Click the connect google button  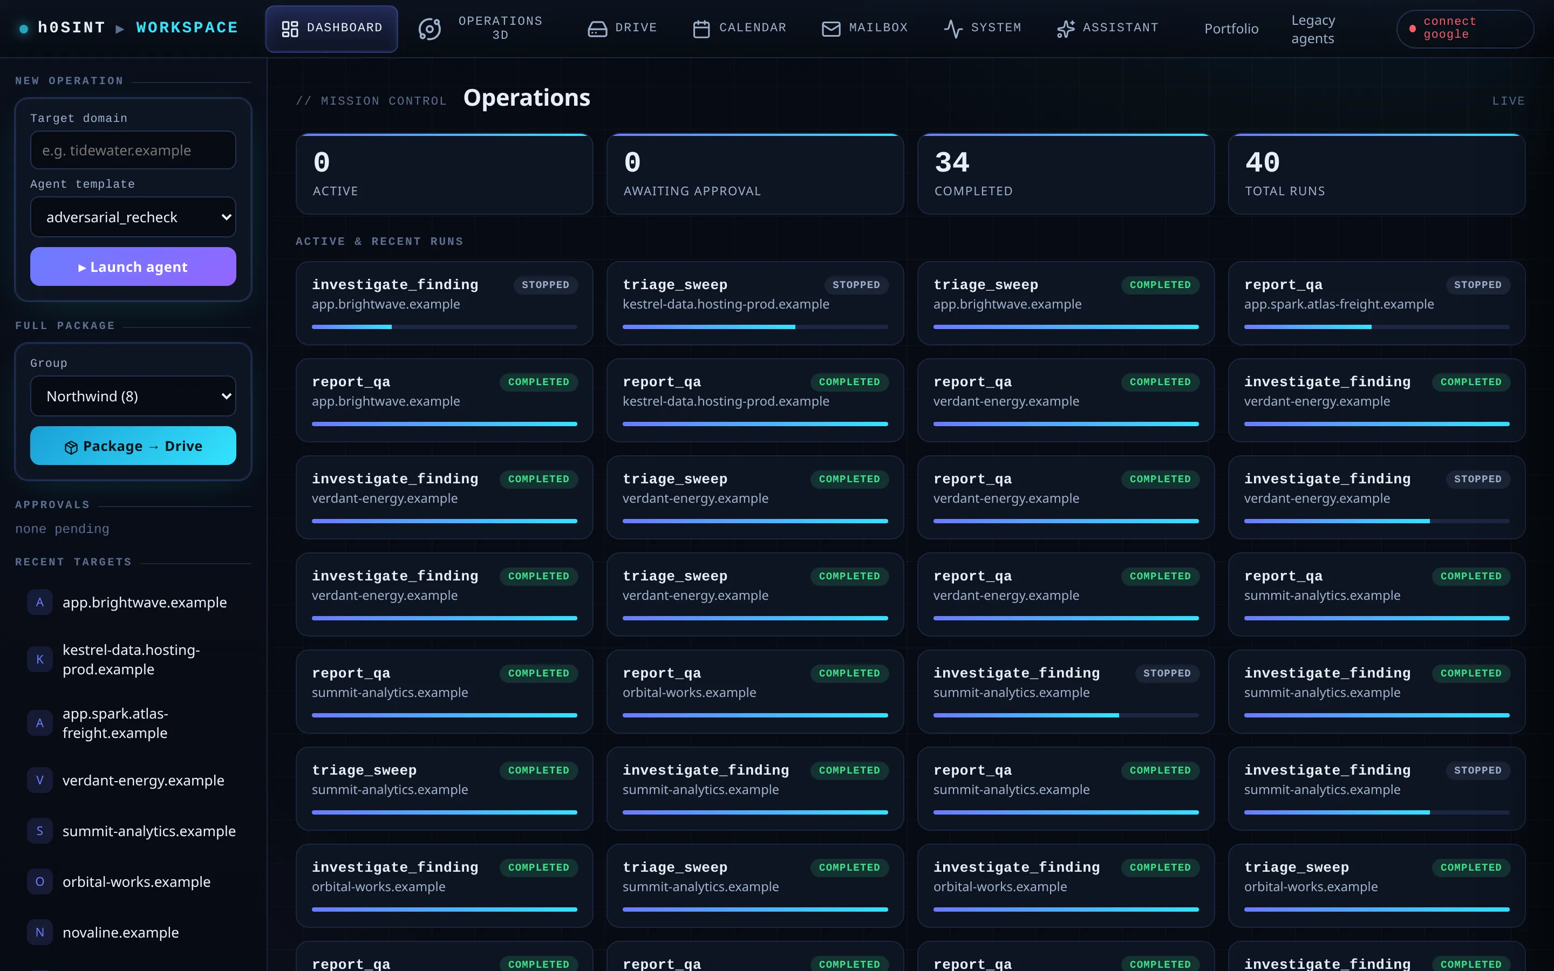coord(1465,28)
